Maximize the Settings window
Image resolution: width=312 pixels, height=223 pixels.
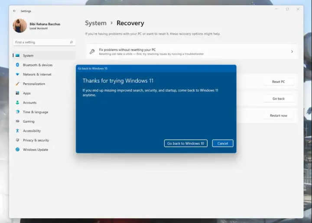(x=287, y=9)
